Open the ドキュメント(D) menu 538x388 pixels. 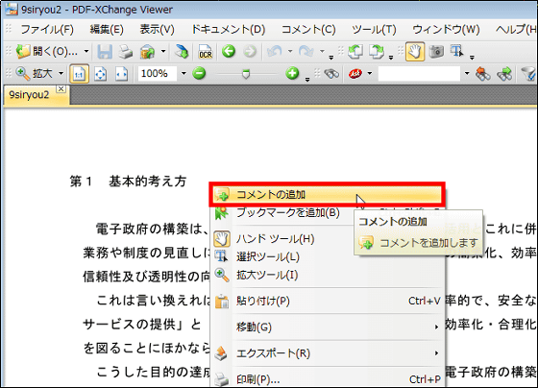(229, 30)
